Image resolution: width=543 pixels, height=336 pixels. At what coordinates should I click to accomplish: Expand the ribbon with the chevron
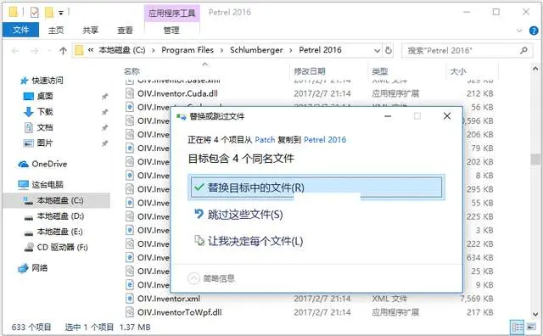(x=519, y=31)
